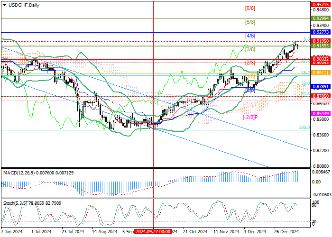This screenshot has height=237, width=332.
Task: Select the [5/8] Murrey level label
Action: pos(250,22)
